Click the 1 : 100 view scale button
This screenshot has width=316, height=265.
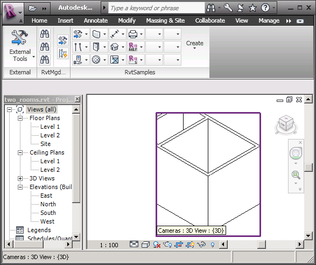pyautogui.click(x=109, y=245)
